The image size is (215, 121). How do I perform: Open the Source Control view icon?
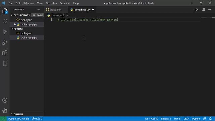(x=5, y=32)
